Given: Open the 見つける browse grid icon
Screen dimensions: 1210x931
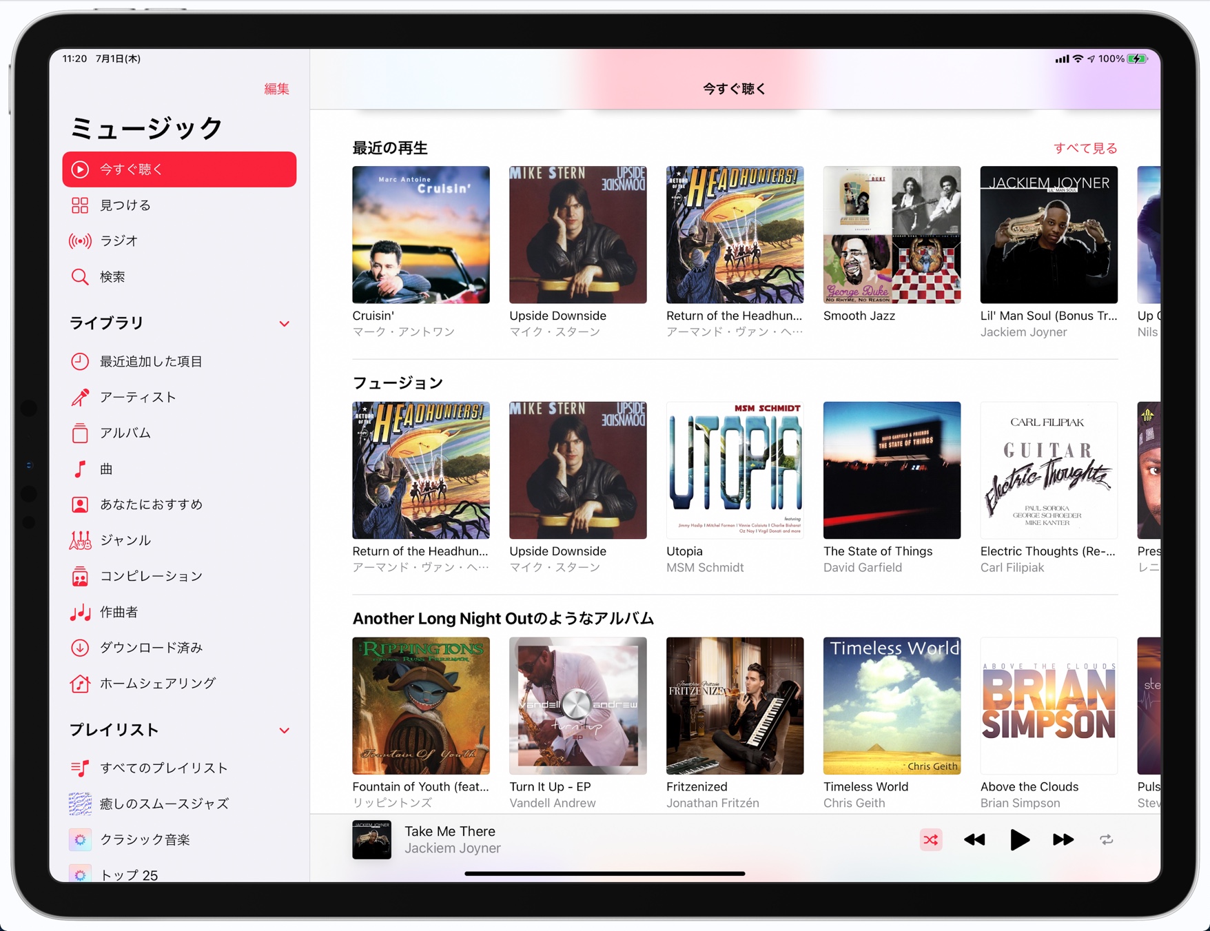Looking at the screenshot, I should point(80,205).
